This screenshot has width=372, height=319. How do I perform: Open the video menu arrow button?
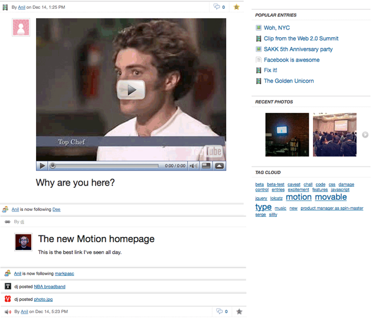coord(219,166)
